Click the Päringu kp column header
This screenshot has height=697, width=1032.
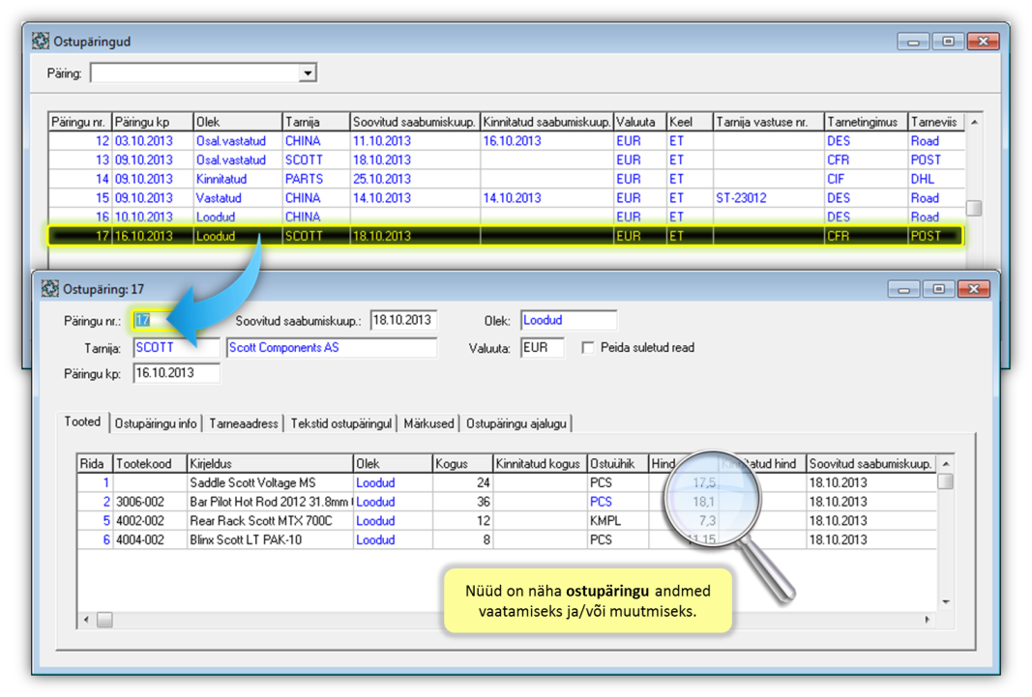153,122
